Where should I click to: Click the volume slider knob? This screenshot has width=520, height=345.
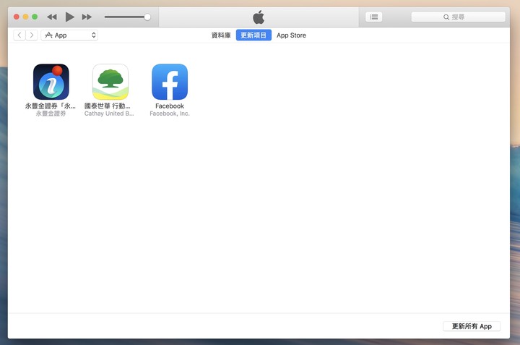147,17
